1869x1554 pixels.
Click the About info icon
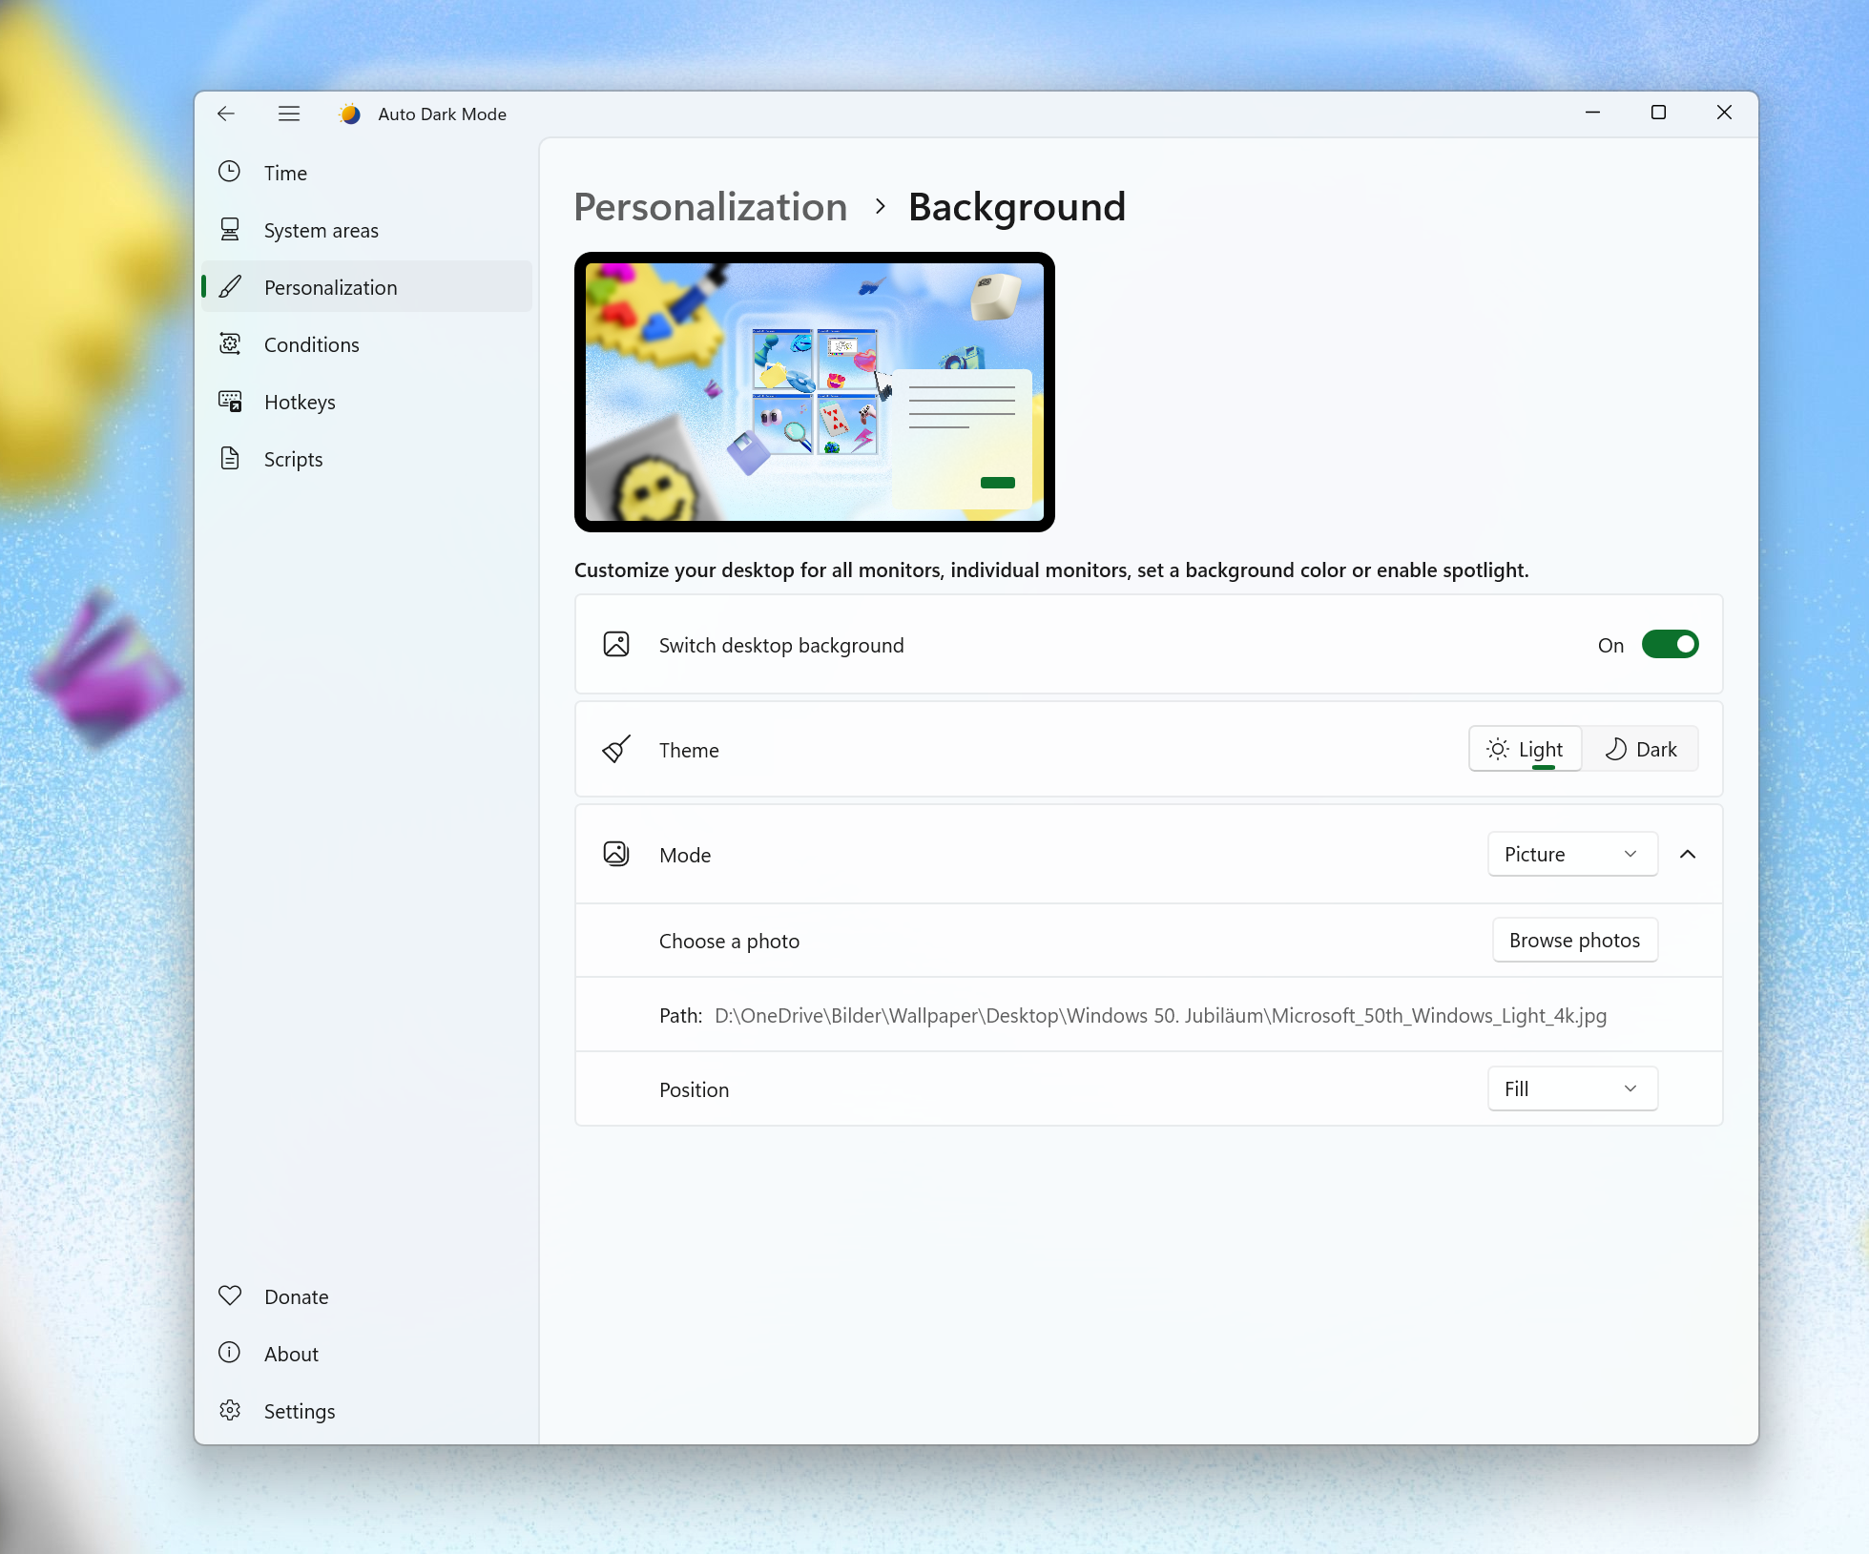point(230,1353)
